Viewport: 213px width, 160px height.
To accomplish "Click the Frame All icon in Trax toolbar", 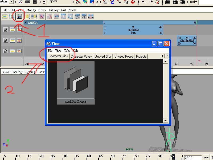I will tap(5, 17).
